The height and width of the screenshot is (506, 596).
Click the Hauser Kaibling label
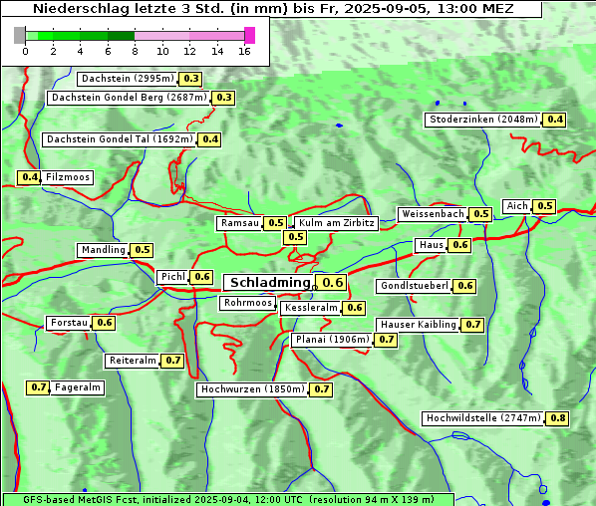tap(419, 325)
